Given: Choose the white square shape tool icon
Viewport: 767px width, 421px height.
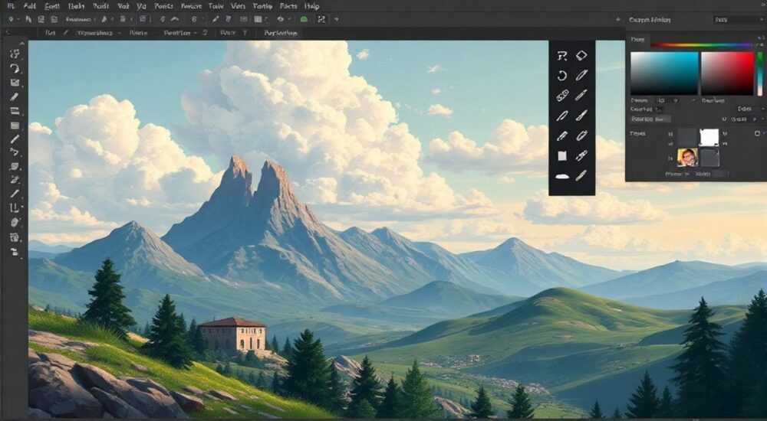Looking at the screenshot, I should click(x=562, y=156).
